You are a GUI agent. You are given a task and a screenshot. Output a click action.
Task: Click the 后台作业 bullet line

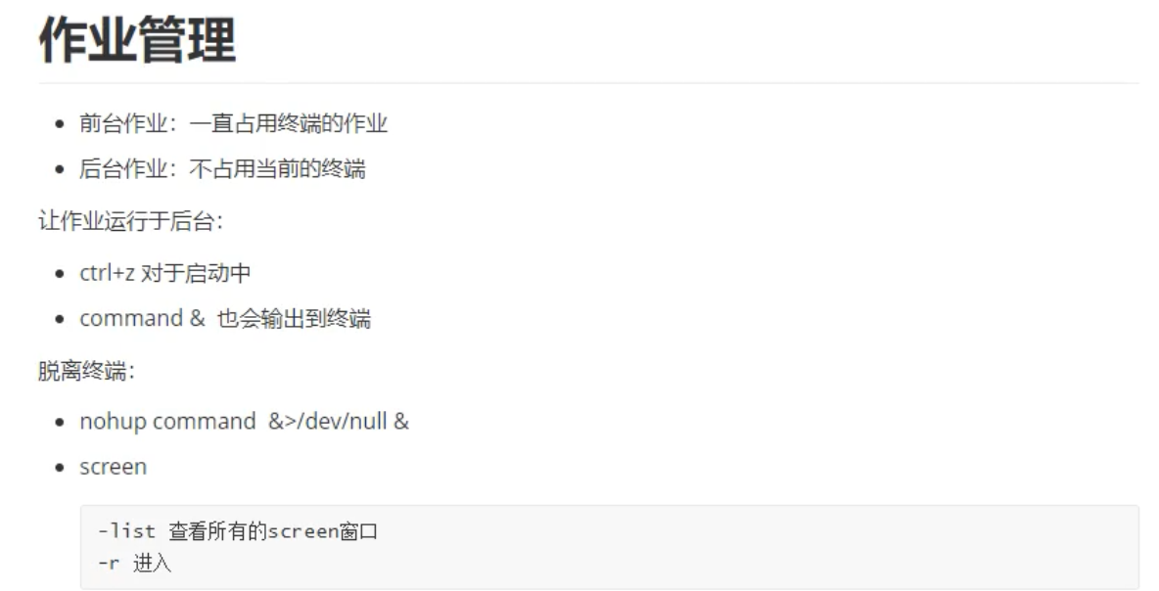(222, 169)
